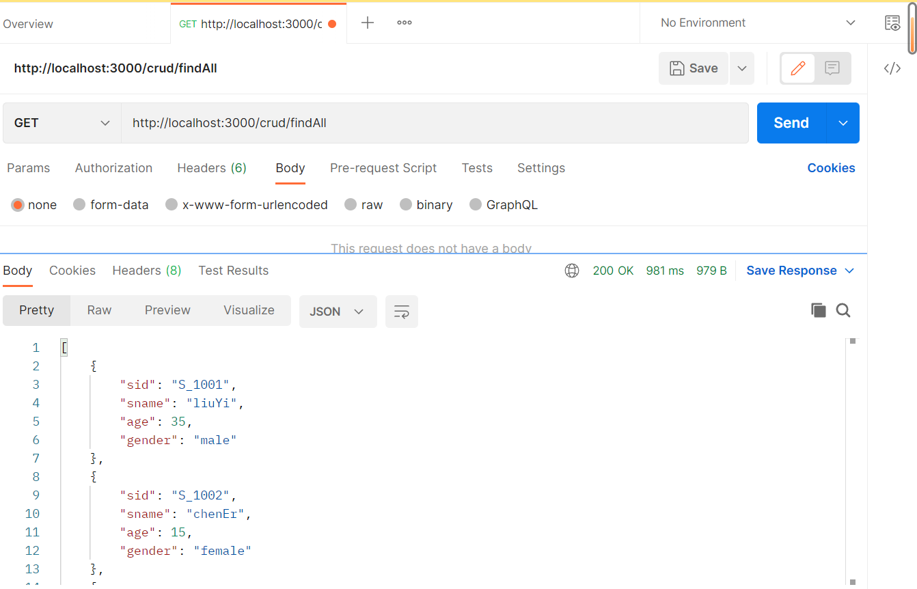Open the request Settings tab
Image resolution: width=917 pixels, height=589 pixels.
541,168
